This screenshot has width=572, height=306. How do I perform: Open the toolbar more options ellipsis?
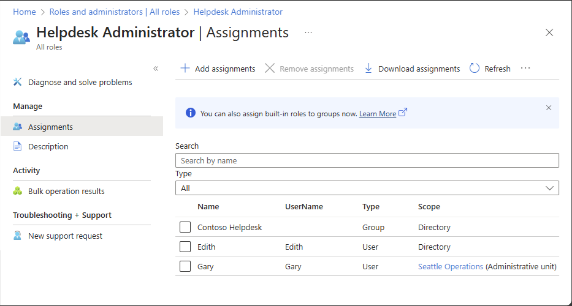click(525, 69)
